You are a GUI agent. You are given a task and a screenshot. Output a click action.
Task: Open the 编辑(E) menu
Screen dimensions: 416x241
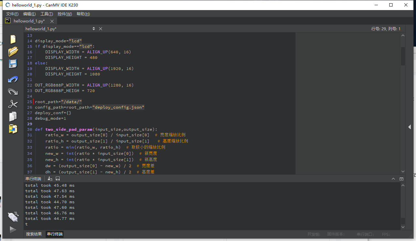pos(29,14)
